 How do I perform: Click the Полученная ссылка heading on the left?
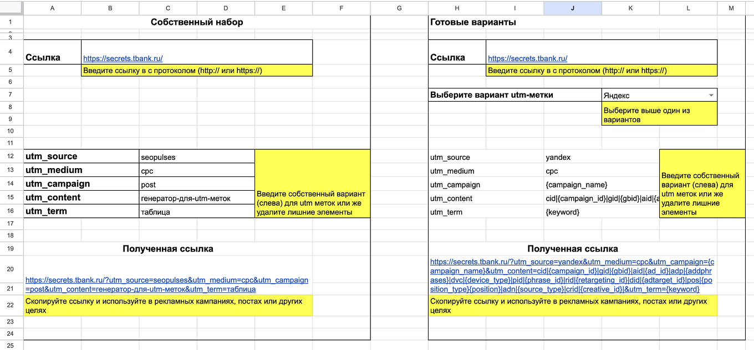[167, 249]
